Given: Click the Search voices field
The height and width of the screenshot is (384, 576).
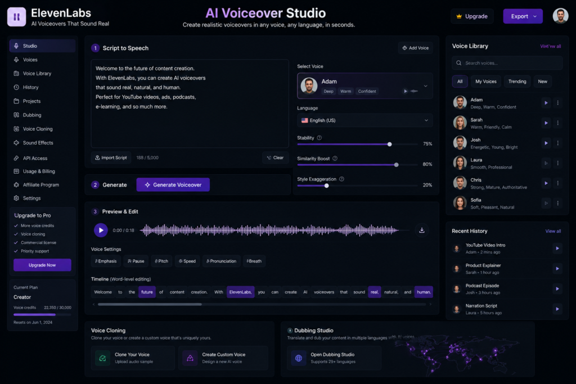Looking at the screenshot, I should point(507,63).
